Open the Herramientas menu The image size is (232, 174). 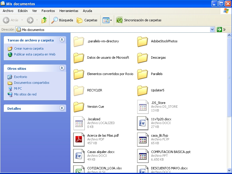pyautogui.click(x=69, y=11)
